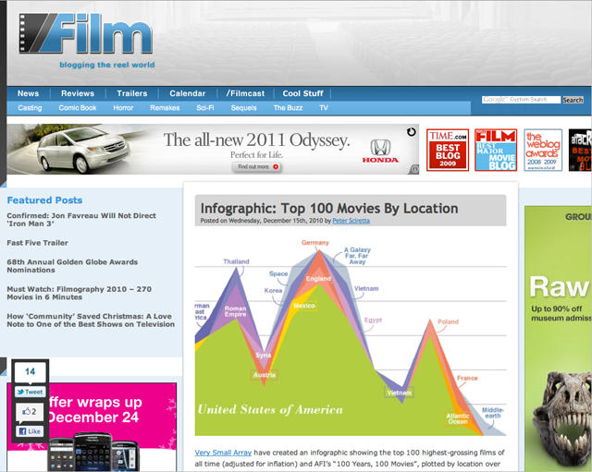Viewport: 592px width, 472px height.
Task: Click the Facebook Like button
Action: (x=29, y=430)
